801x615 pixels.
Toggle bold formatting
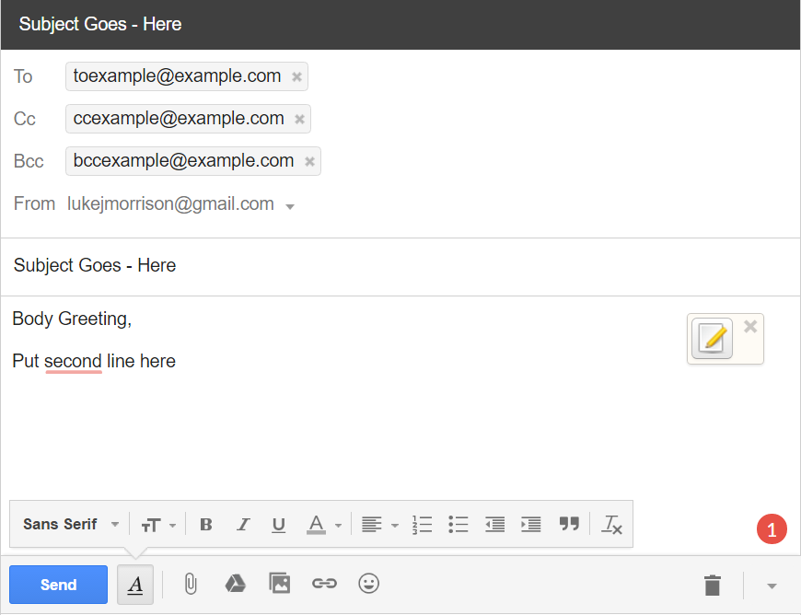pyautogui.click(x=206, y=524)
